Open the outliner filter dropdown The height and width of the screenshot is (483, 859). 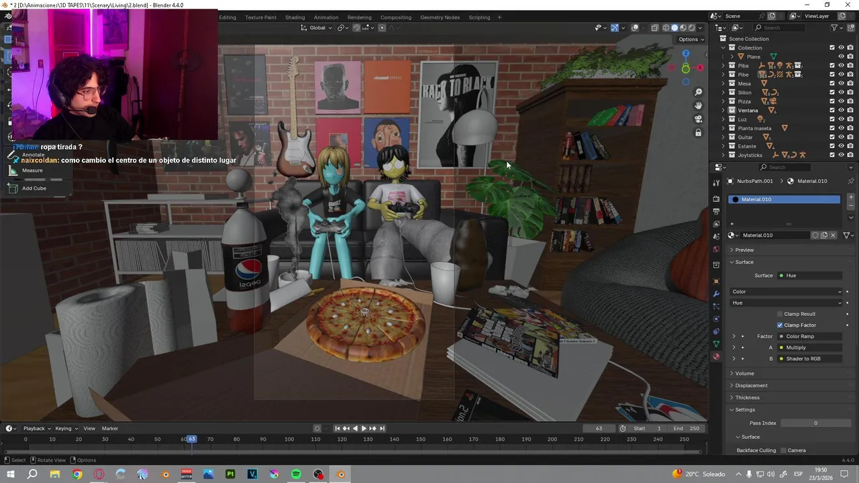pyautogui.click(x=836, y=28)
